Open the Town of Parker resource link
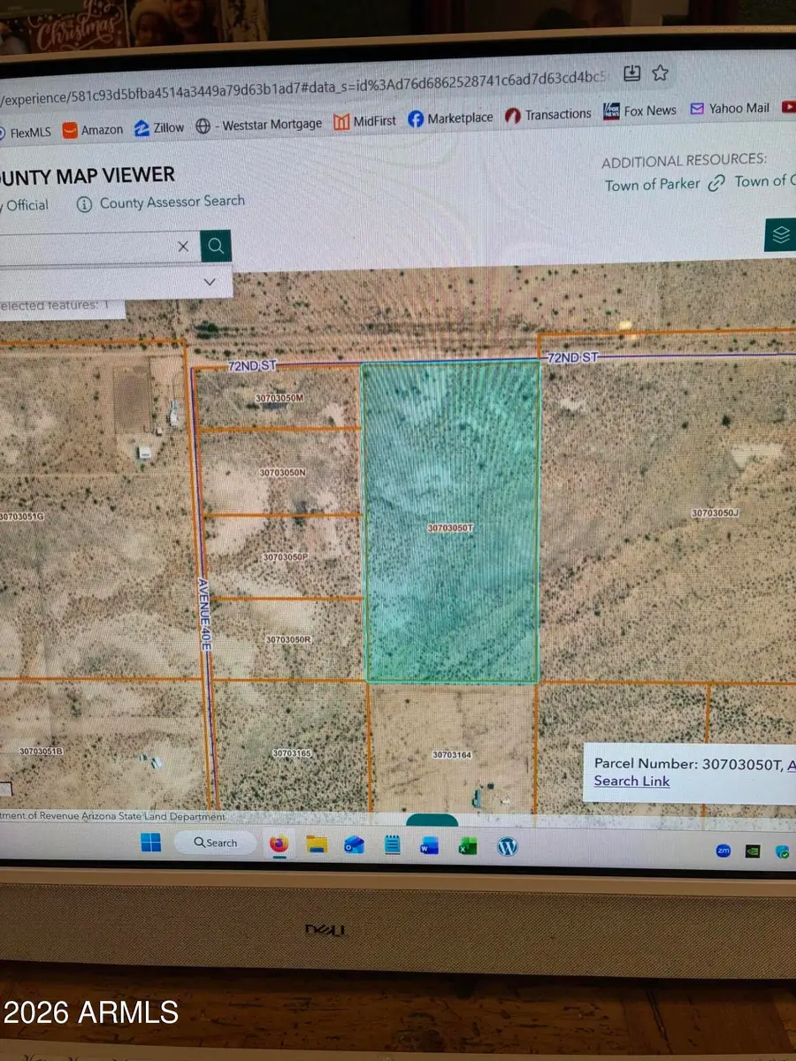This screenshot has height=1061, width=796. [x=652, y=184]
